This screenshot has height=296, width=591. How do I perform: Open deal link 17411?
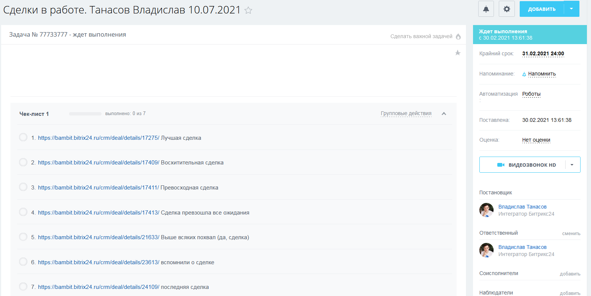(x=99, y=188)
